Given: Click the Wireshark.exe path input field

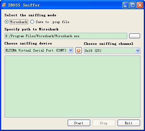Looking at the screenshot, I should tap(66, 36).
